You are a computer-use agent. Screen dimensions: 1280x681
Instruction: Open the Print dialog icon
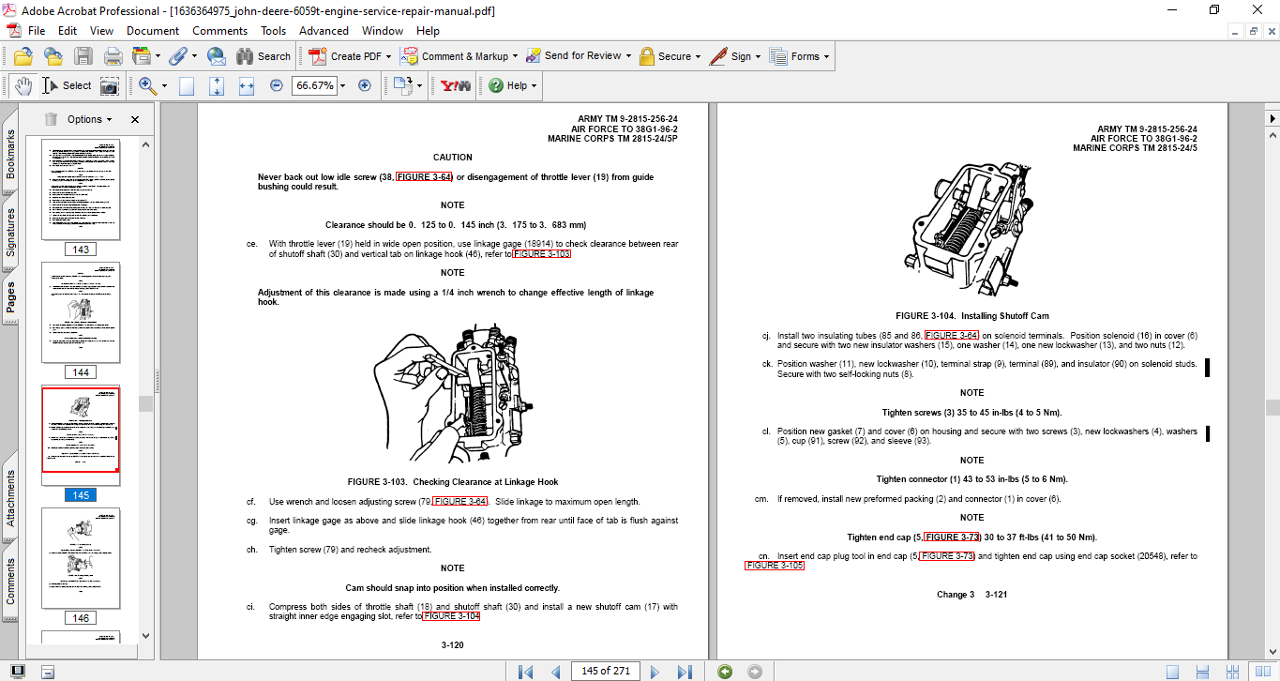pyautogui.click(x=112, y=55)
